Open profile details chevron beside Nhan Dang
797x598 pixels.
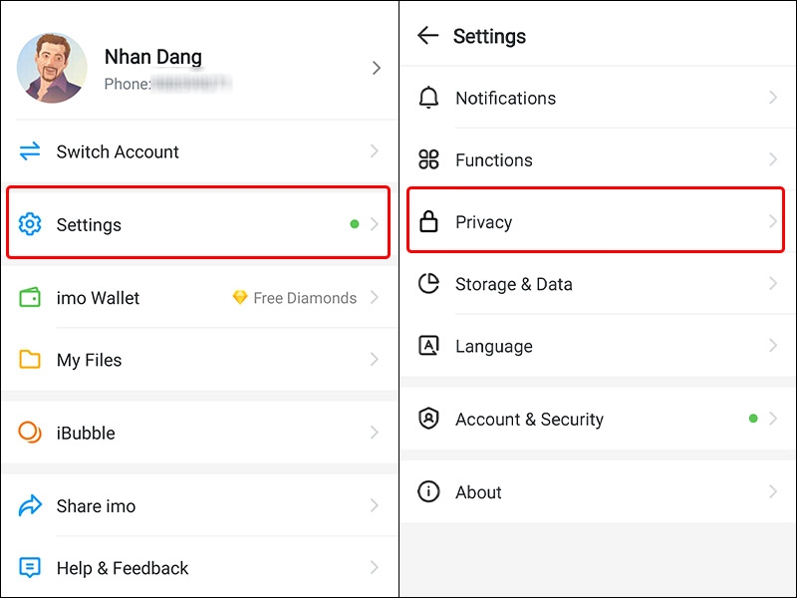(377, 68)
